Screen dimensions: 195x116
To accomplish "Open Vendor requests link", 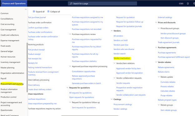I will click(x=123, y=83).
